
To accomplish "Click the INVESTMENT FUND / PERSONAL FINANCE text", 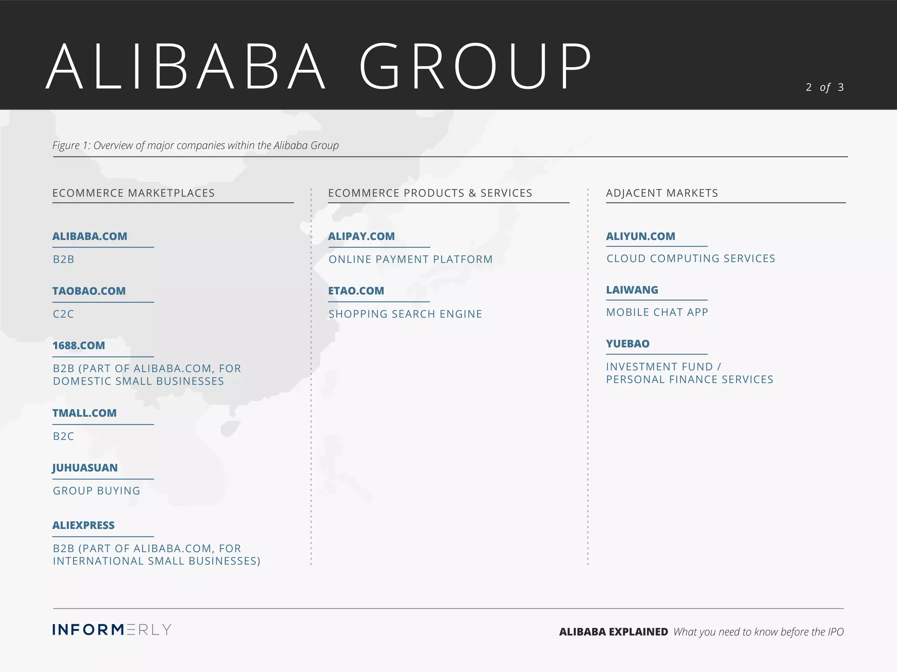I will pos(690,373).
